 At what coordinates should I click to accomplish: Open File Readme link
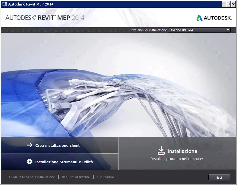[106, 177]
